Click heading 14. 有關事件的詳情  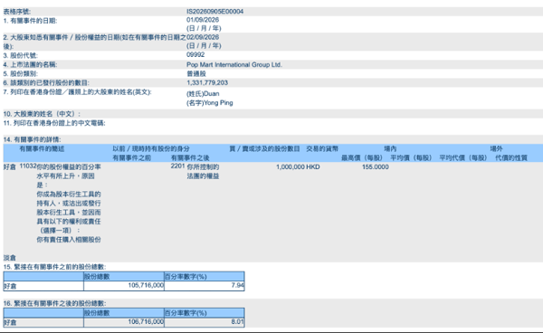(x=32, y=139)
